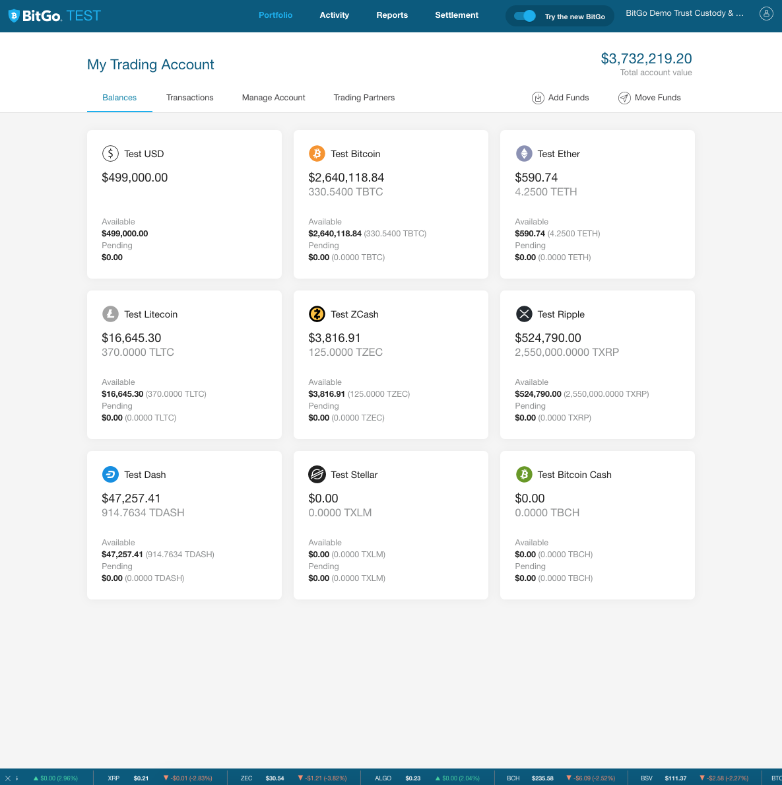Open the Activity menu
The height and width of the screenshot is (785, 782).
(x=334, y=15)
